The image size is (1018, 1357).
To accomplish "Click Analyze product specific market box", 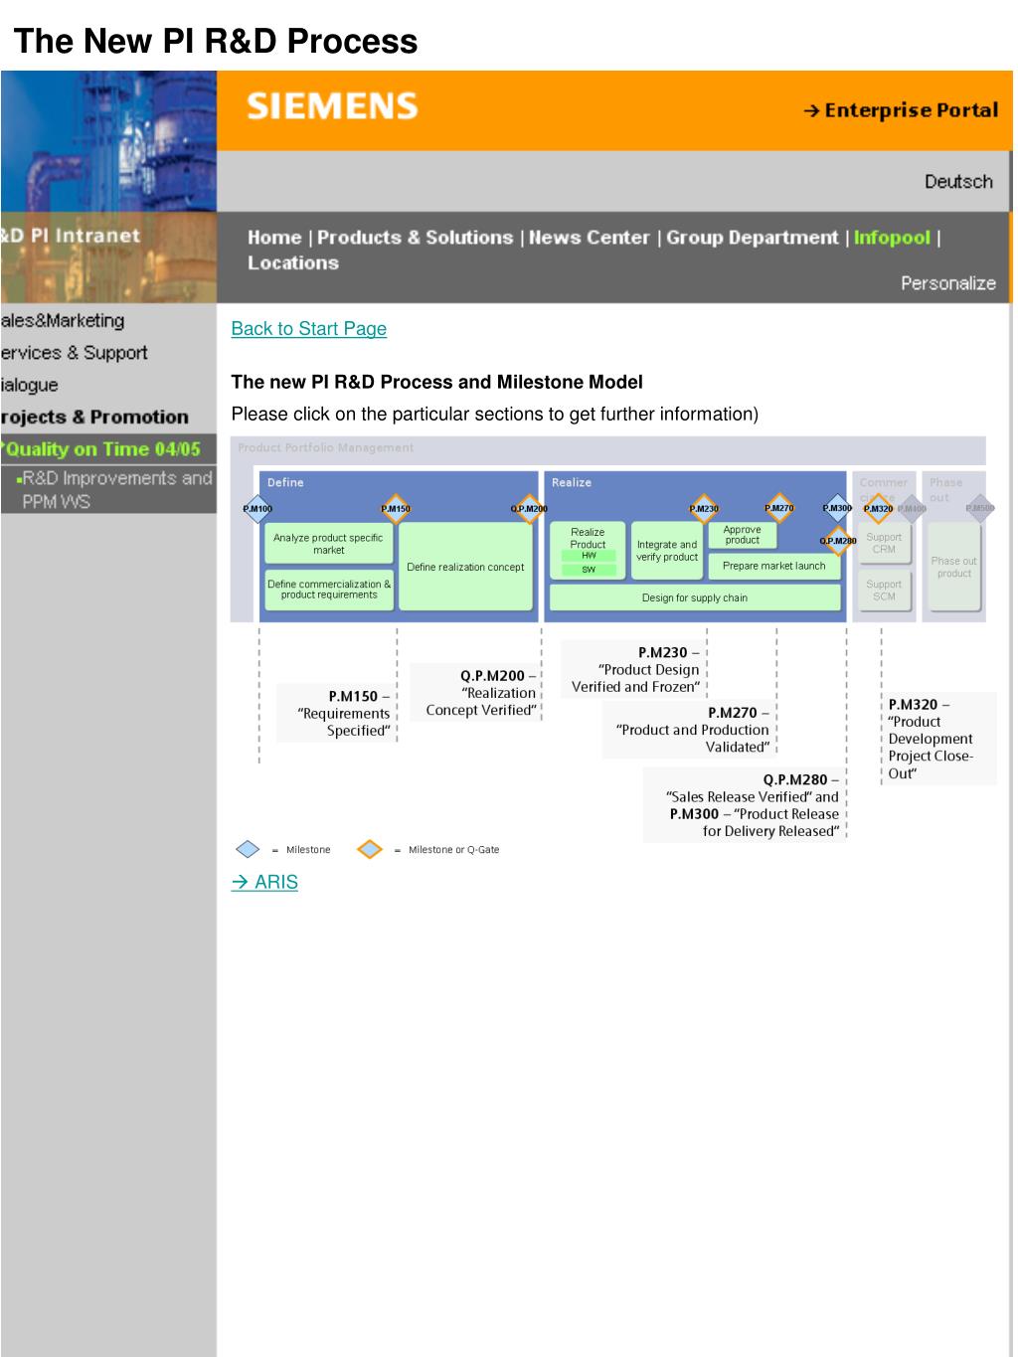I will click(328, 544).
